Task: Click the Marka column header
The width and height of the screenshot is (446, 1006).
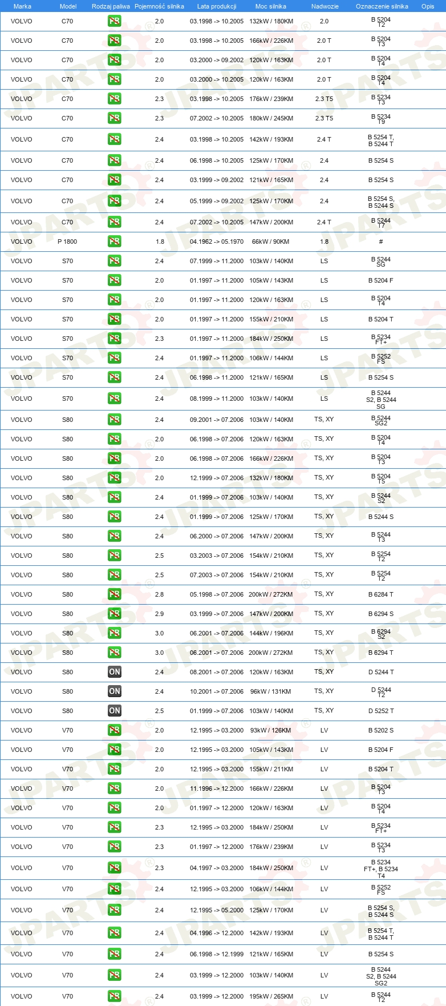Action: pos(22,6)
